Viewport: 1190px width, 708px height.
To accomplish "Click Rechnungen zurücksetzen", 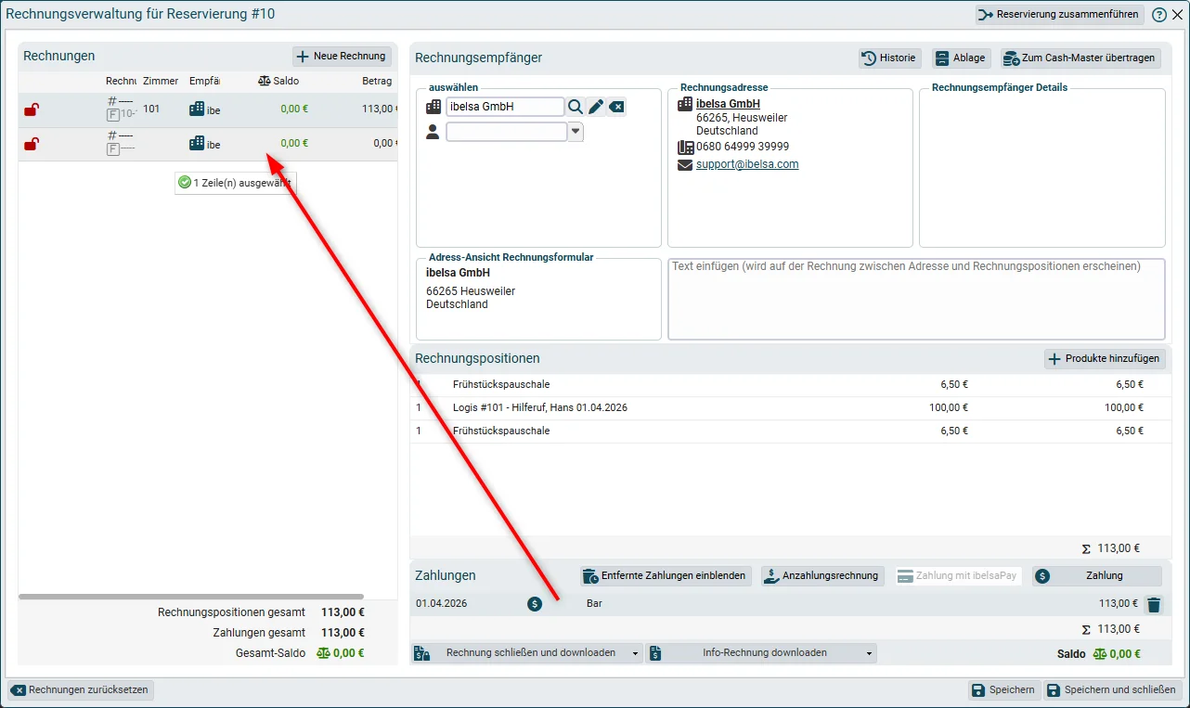I will pyautogui.click(x=81, y=690).
